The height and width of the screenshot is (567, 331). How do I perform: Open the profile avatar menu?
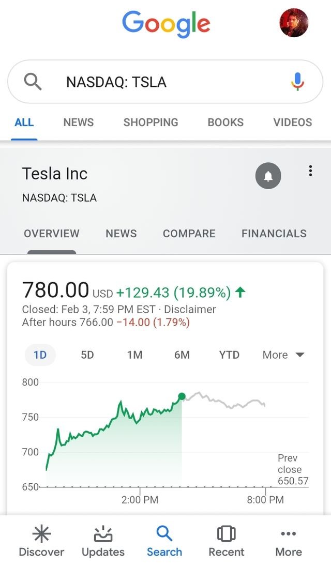[x=294, y=23]
